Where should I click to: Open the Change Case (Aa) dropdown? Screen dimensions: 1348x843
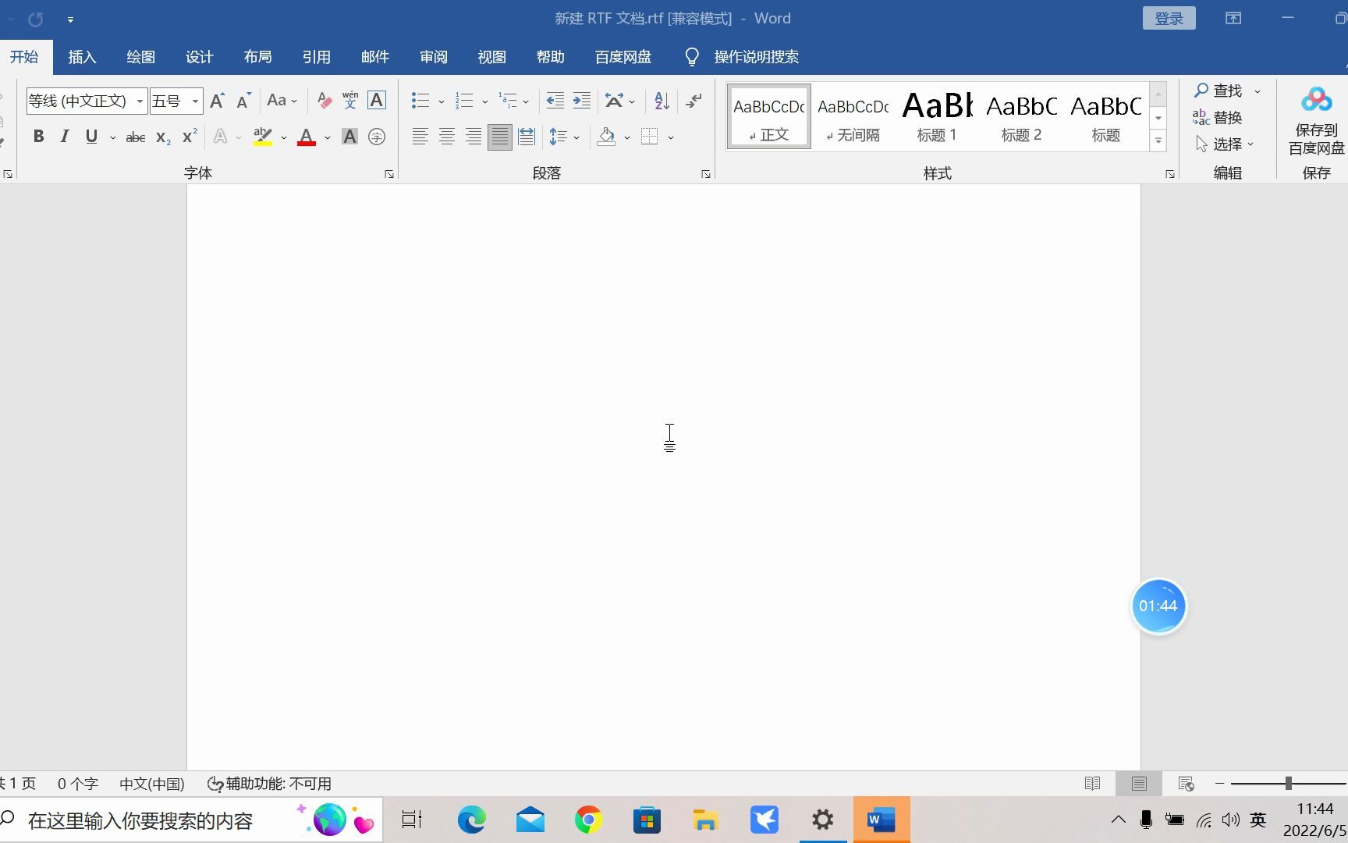pos(282,101)
